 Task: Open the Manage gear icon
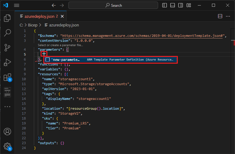click(7, 147)
